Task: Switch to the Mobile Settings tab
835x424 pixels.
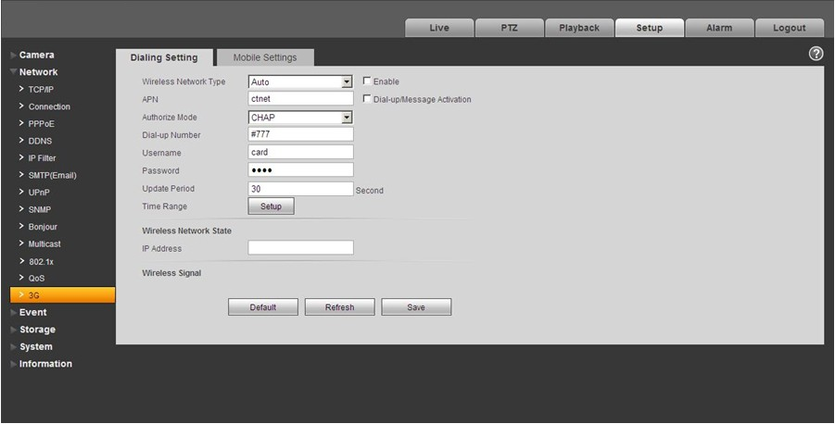Action: [x=265, y=57]
